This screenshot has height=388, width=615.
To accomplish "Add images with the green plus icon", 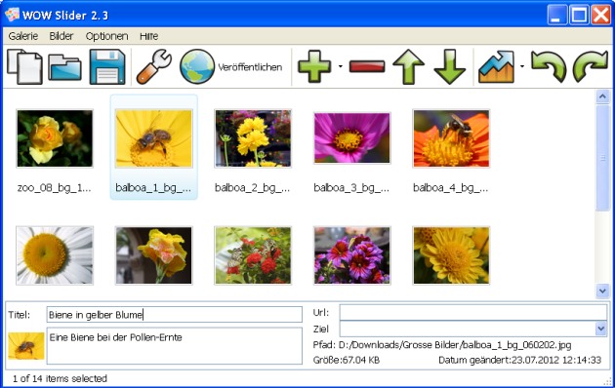I will coord(314,66).
